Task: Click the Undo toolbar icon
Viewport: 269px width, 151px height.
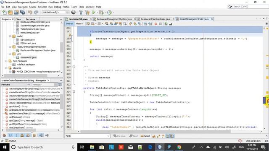Action: coord(30,12)
